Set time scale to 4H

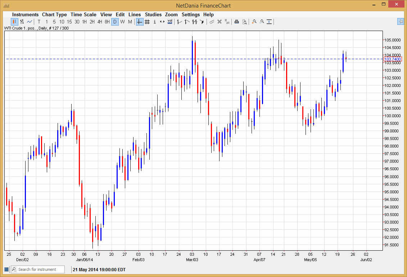point(100,22)
